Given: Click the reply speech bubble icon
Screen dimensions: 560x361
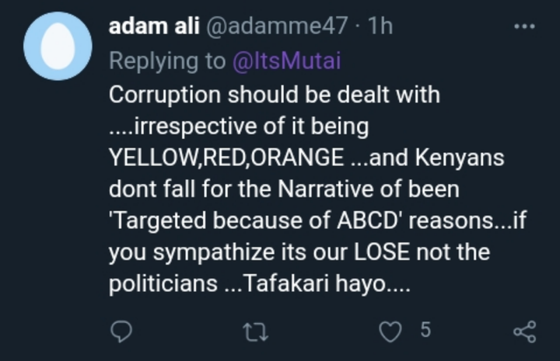Looking at the screenshot, I should coord(121,331).
